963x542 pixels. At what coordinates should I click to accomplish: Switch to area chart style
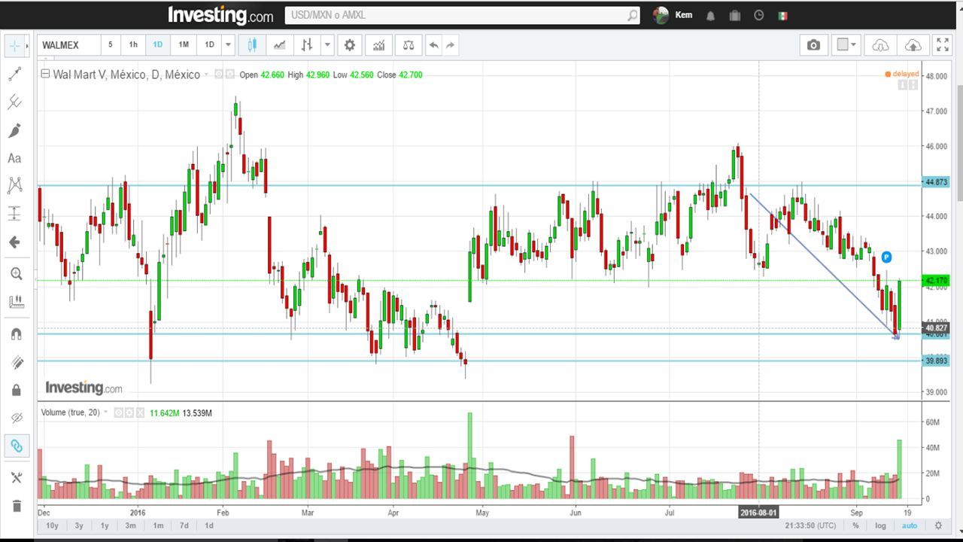click(279, 45)
